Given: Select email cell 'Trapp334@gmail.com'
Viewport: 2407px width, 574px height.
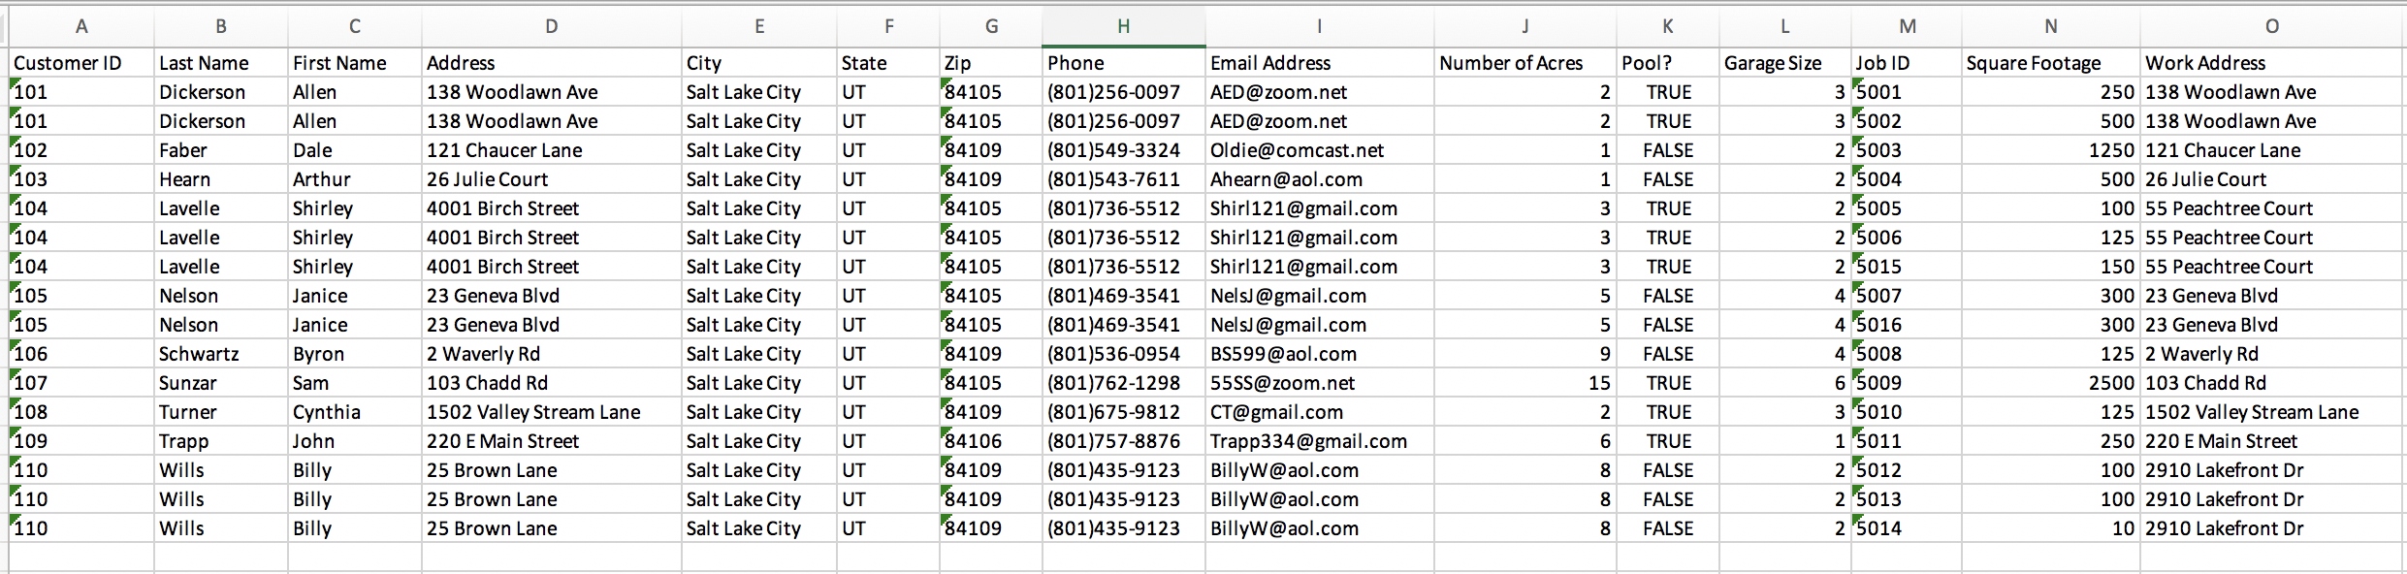Looking at the screenshot, I should [1320, 441].
